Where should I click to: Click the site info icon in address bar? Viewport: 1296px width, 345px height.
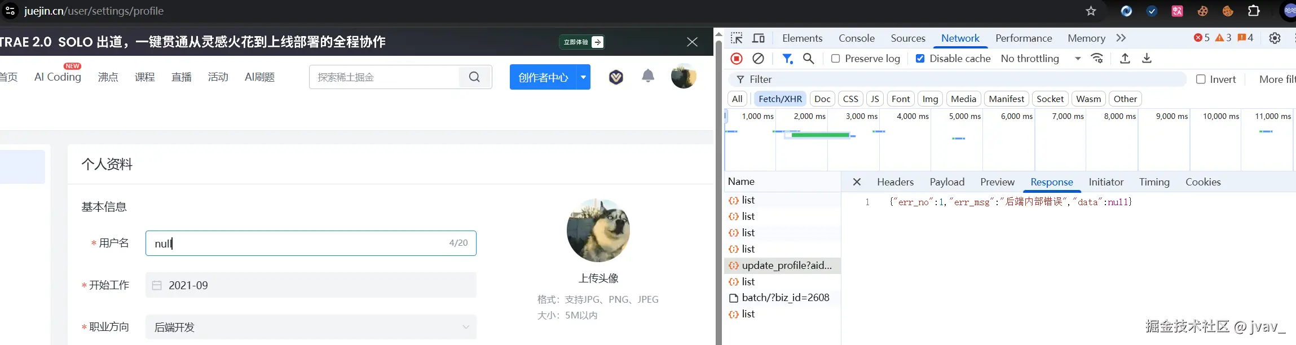pos(10,11)
